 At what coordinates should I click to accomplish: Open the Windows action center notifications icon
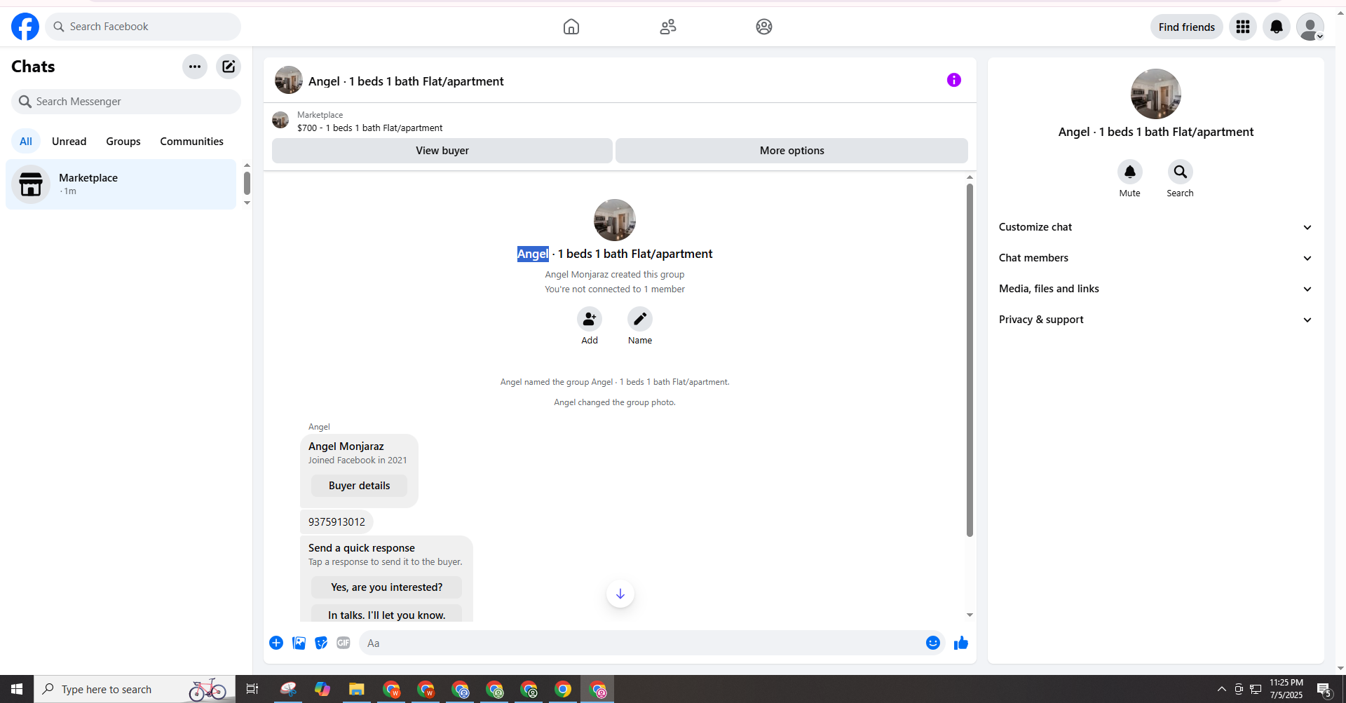click(x=1324, y=689)
